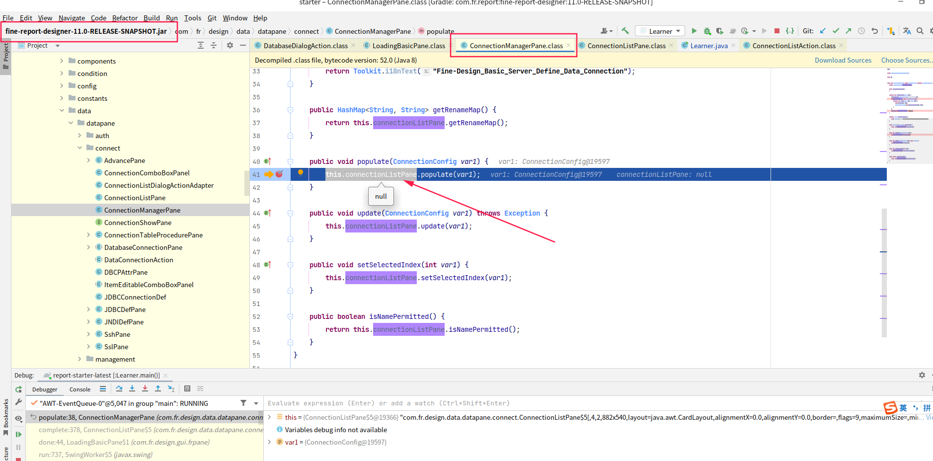Viewport: 933px width, 461px height.
Task: Click the intention light bulb on line 41
Action: pos(301,173)
